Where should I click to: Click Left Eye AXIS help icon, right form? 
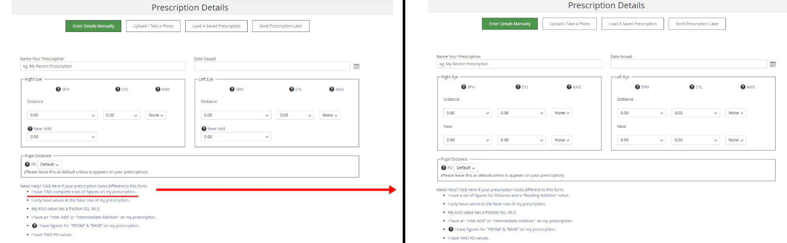(743, 87)
